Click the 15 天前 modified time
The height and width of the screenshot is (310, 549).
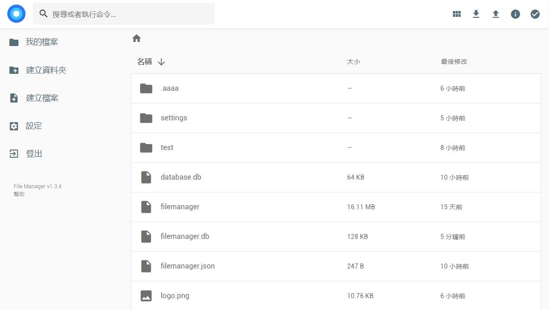pos(451,207)
